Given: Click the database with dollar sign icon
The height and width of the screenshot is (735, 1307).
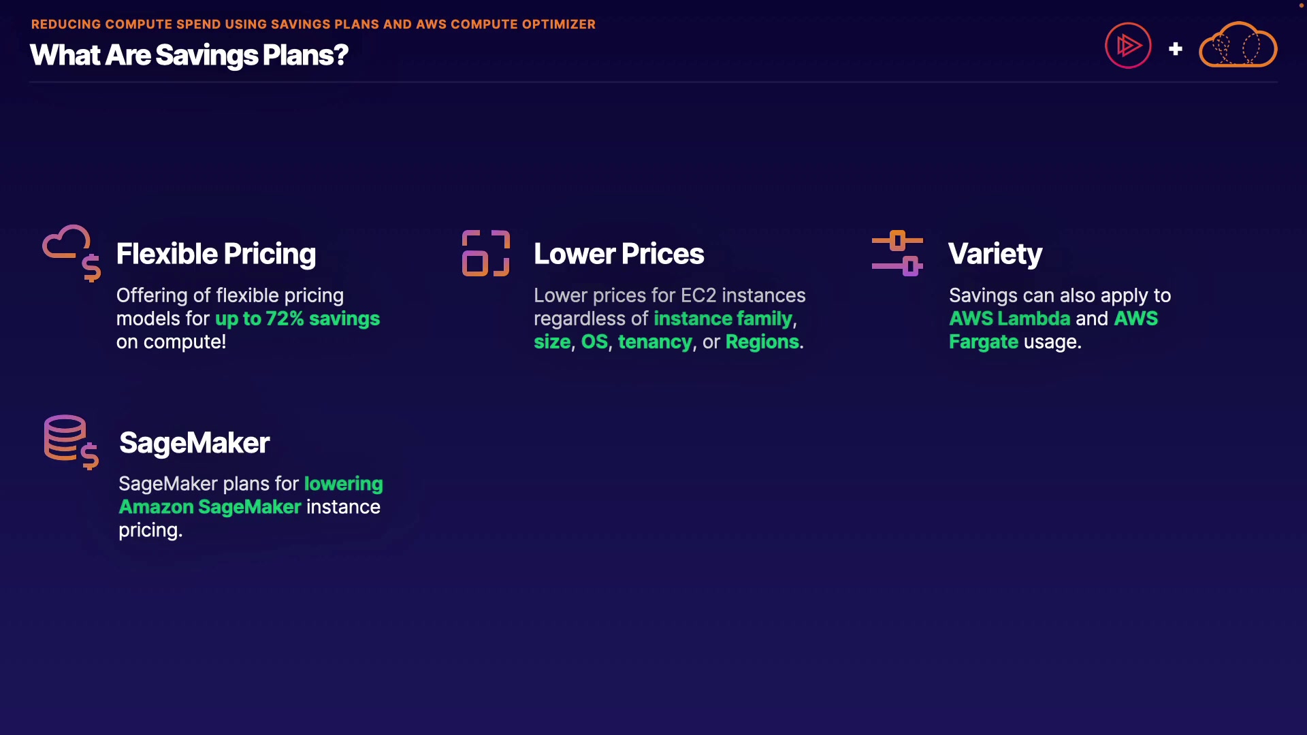Looking at the screenshot, I should click(71, 442).
